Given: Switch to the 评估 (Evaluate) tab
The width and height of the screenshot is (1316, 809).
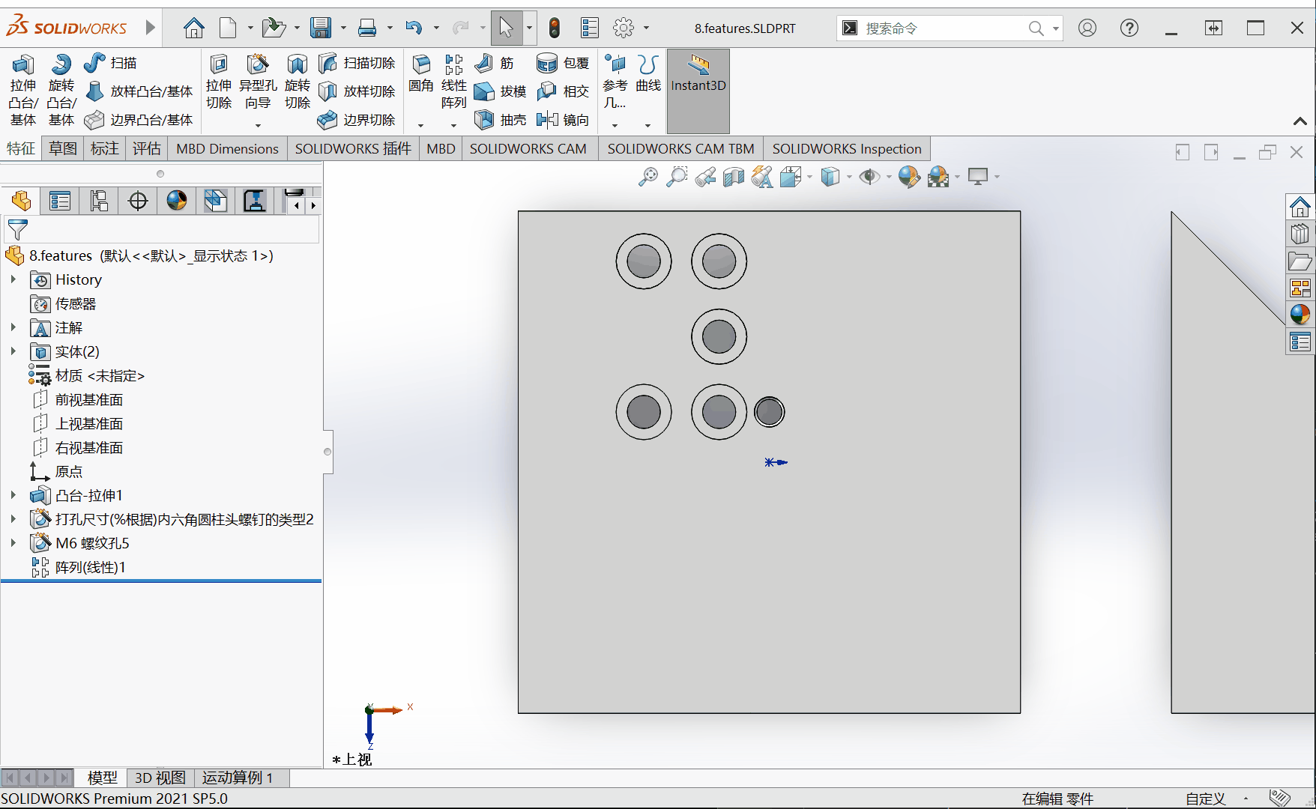Looking at the screenshot, I should click(x=147, y=148).
